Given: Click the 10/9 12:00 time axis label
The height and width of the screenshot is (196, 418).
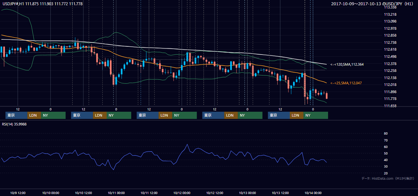Looking at the screenshot, I should 18,193.
